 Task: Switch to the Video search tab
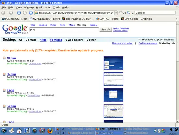point(53,25)
